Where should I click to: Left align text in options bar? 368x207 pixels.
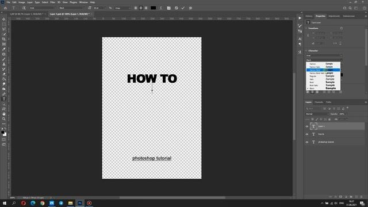136,8
